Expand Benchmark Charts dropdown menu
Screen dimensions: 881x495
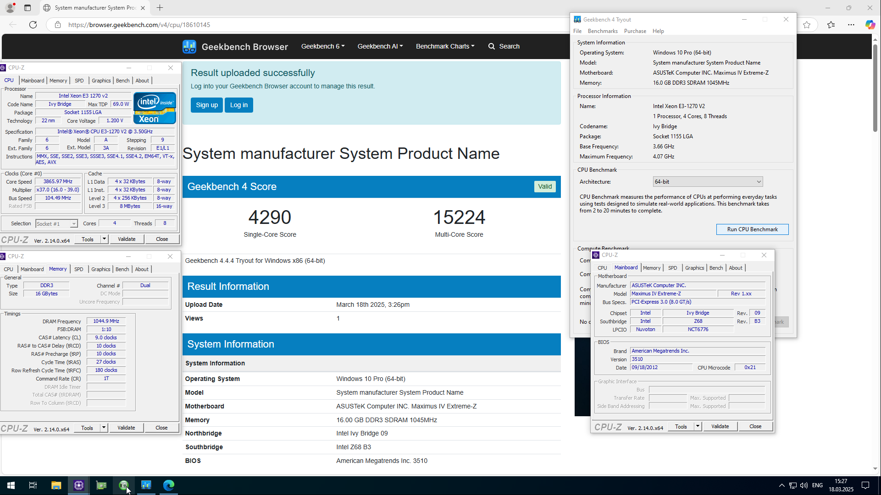click(x=445, y=46)
